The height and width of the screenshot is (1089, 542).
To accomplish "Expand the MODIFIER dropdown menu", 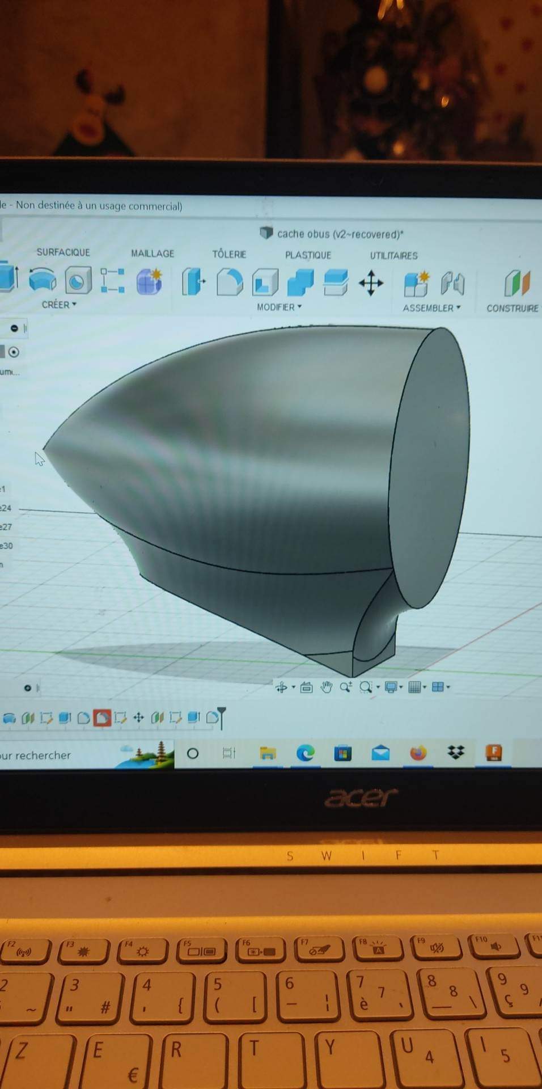I will pos(279,307).
